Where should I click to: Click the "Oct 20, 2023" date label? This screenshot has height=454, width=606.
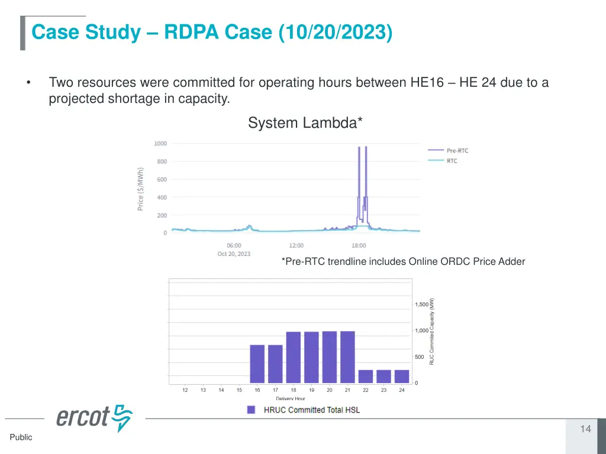click(x=234, y=254)
